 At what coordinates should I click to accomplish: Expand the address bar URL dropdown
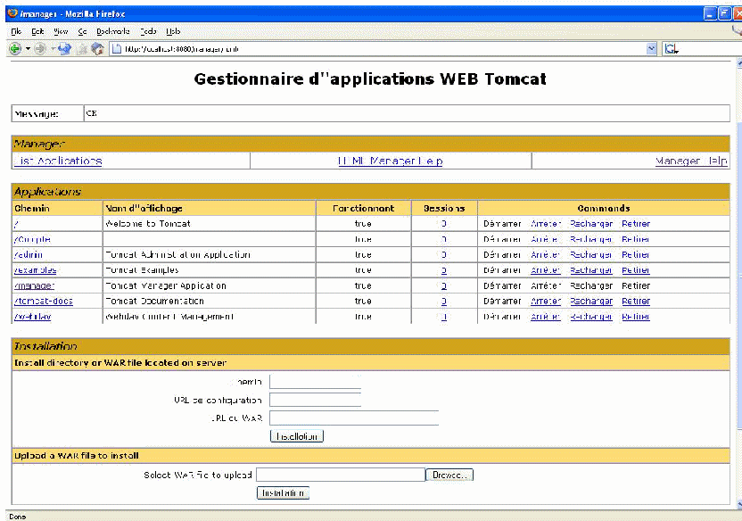[651, 49]
